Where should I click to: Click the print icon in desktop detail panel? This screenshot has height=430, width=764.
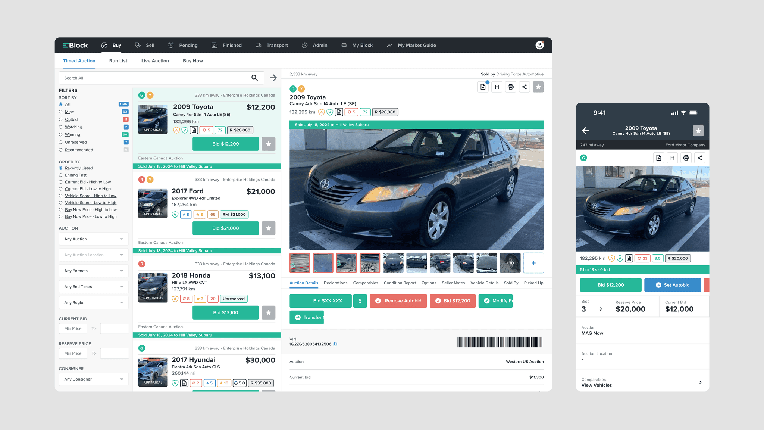click(x=510, y=87)
